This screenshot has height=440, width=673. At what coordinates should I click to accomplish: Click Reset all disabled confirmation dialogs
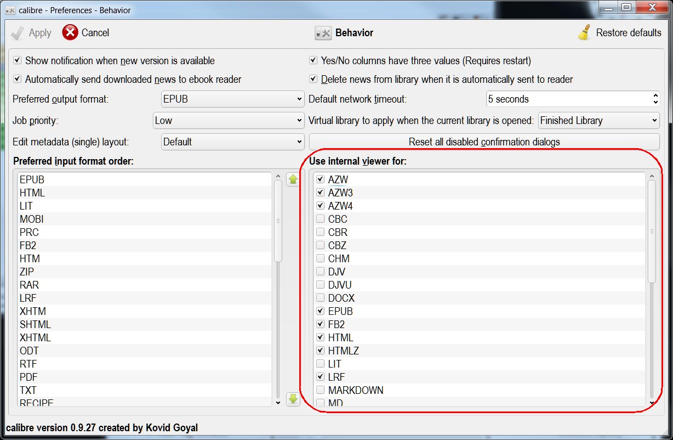click(x=484, y=142)
